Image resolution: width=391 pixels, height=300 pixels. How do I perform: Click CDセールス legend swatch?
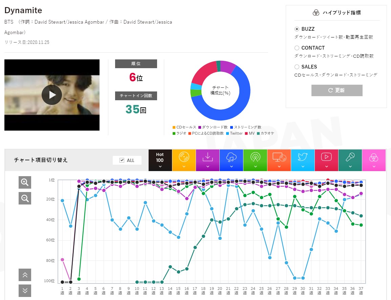(174, 127)
